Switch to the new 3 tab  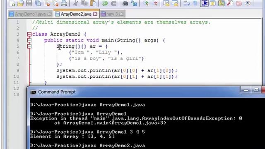point(112,14)
